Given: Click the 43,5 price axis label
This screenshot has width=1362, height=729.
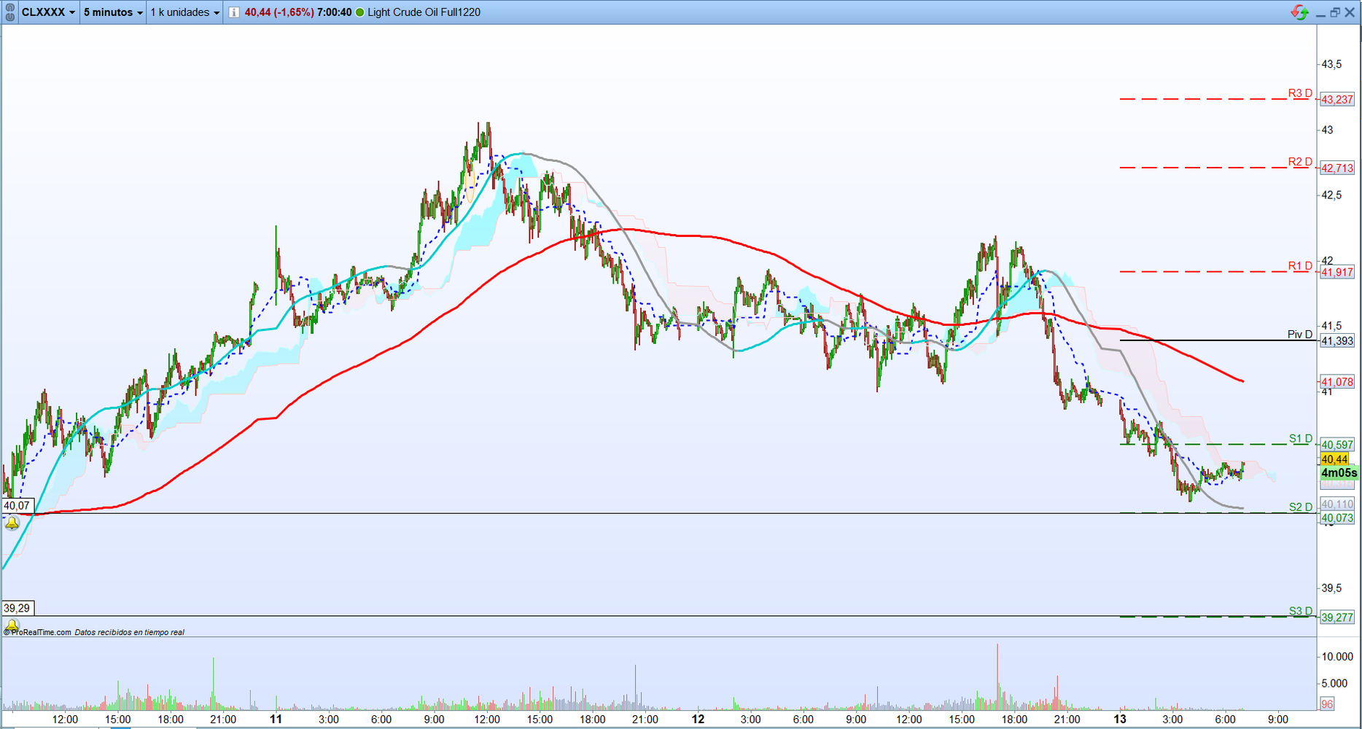Looking at the screenshot, I should pyautogui.click(x=1331, y=64).
